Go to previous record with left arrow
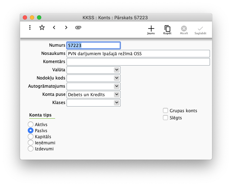The height and width of the screenshot is (186, 232). 54,27
